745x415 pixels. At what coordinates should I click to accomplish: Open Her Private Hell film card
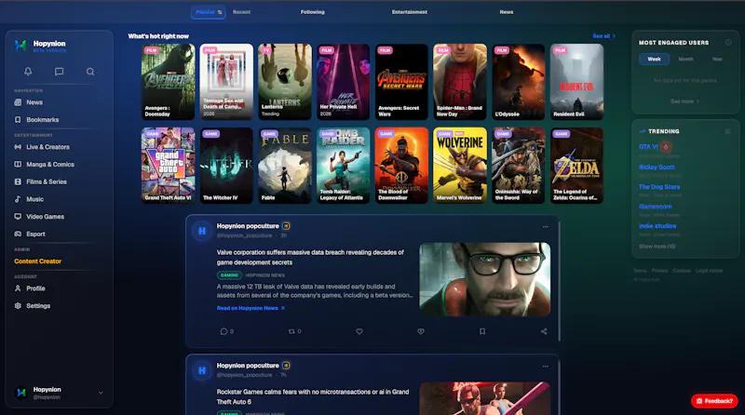pos(343,82)
